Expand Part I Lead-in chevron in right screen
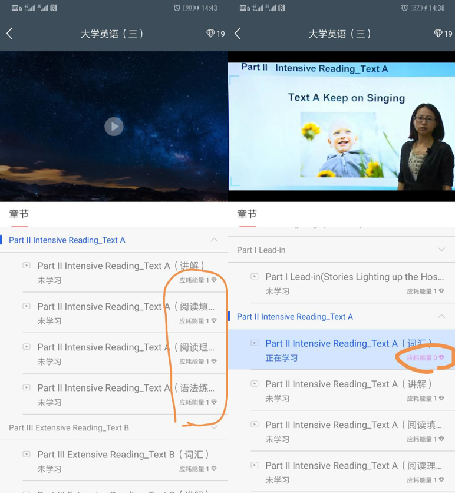This screenshot has width=455, height=494. pyautogui.click(x=442, y=250)
